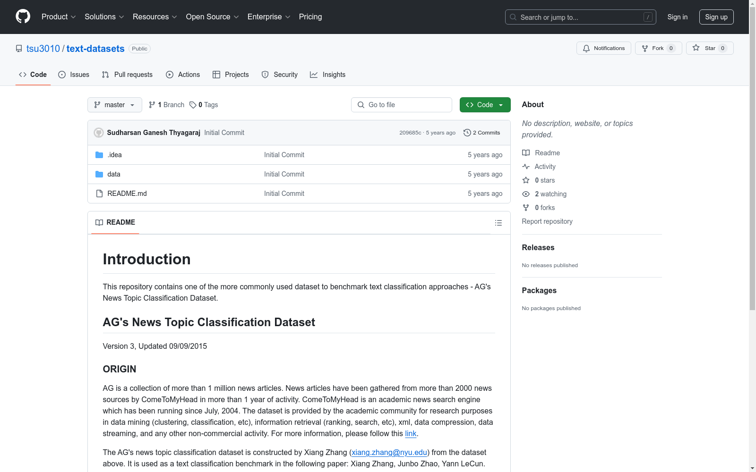
Task: Switch to the Pull requests tab
Action: 127,75
